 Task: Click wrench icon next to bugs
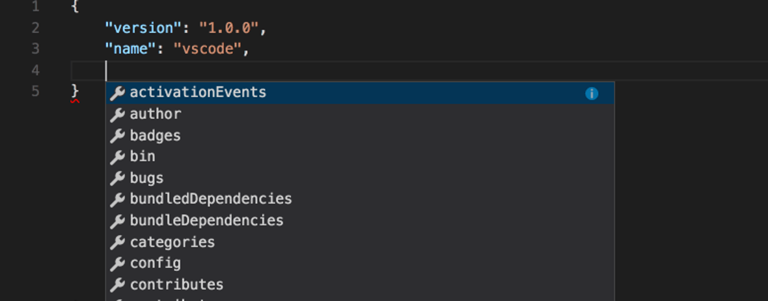click(118, 179)
